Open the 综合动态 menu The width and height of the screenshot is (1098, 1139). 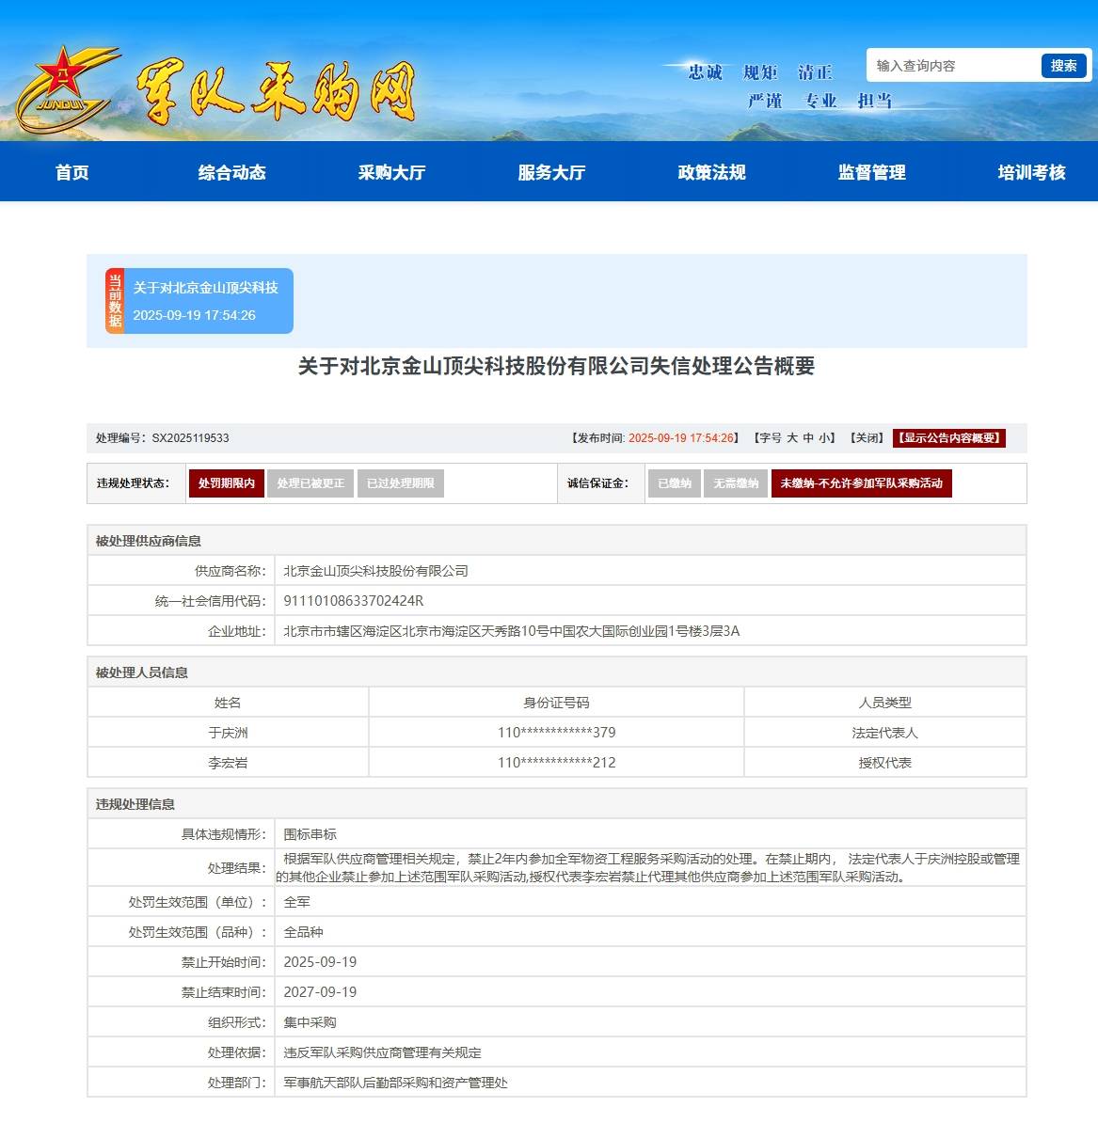click(x=232, y=172)
